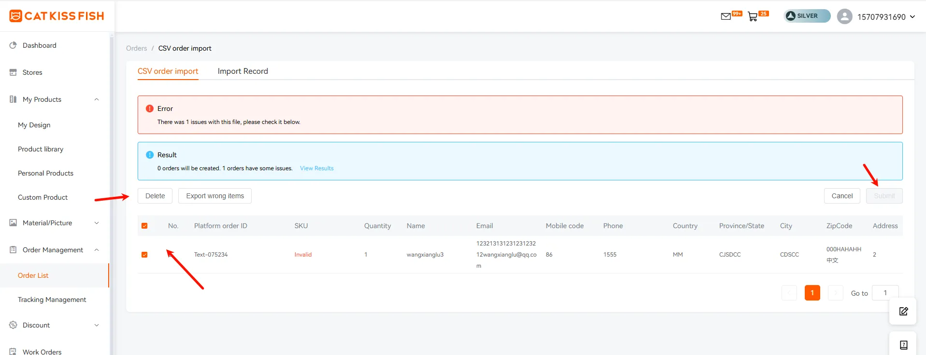Click the Quantity column header
The width and height of the screenshot is (926, 355).
(x=378, y=226)
